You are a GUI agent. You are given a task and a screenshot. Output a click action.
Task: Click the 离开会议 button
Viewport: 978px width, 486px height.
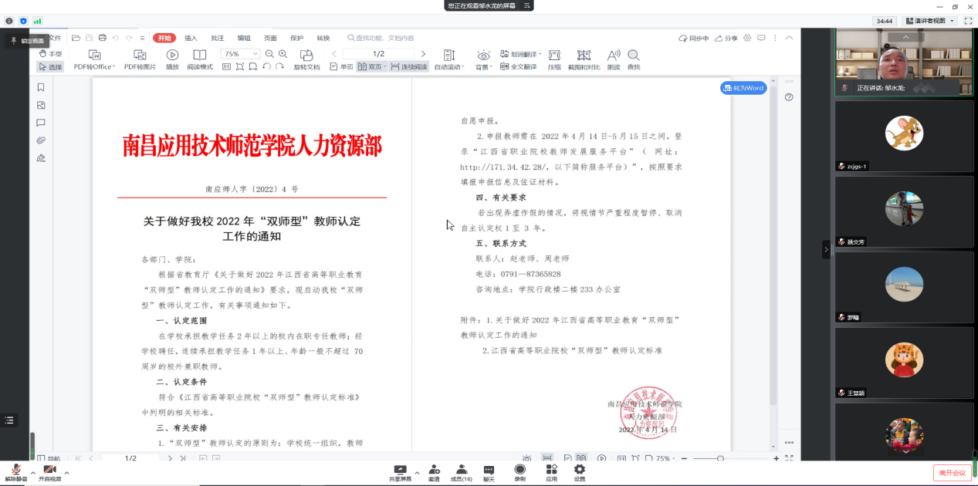(952, 473)
